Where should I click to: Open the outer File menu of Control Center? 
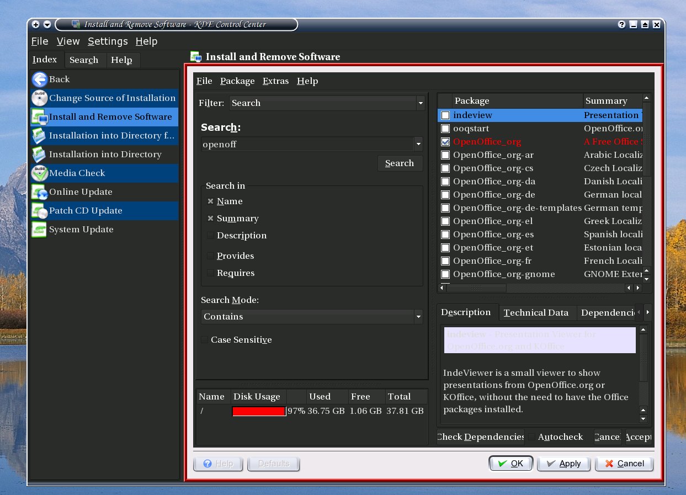pyautogui.click(x=40, y=41)
